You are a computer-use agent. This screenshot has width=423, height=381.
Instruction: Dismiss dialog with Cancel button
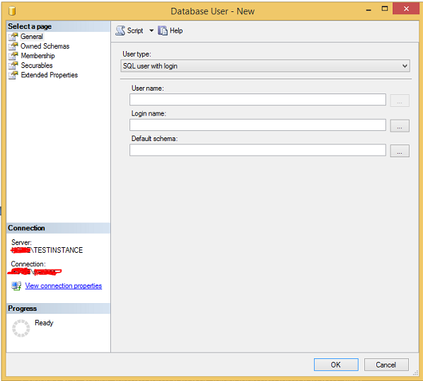386,365
